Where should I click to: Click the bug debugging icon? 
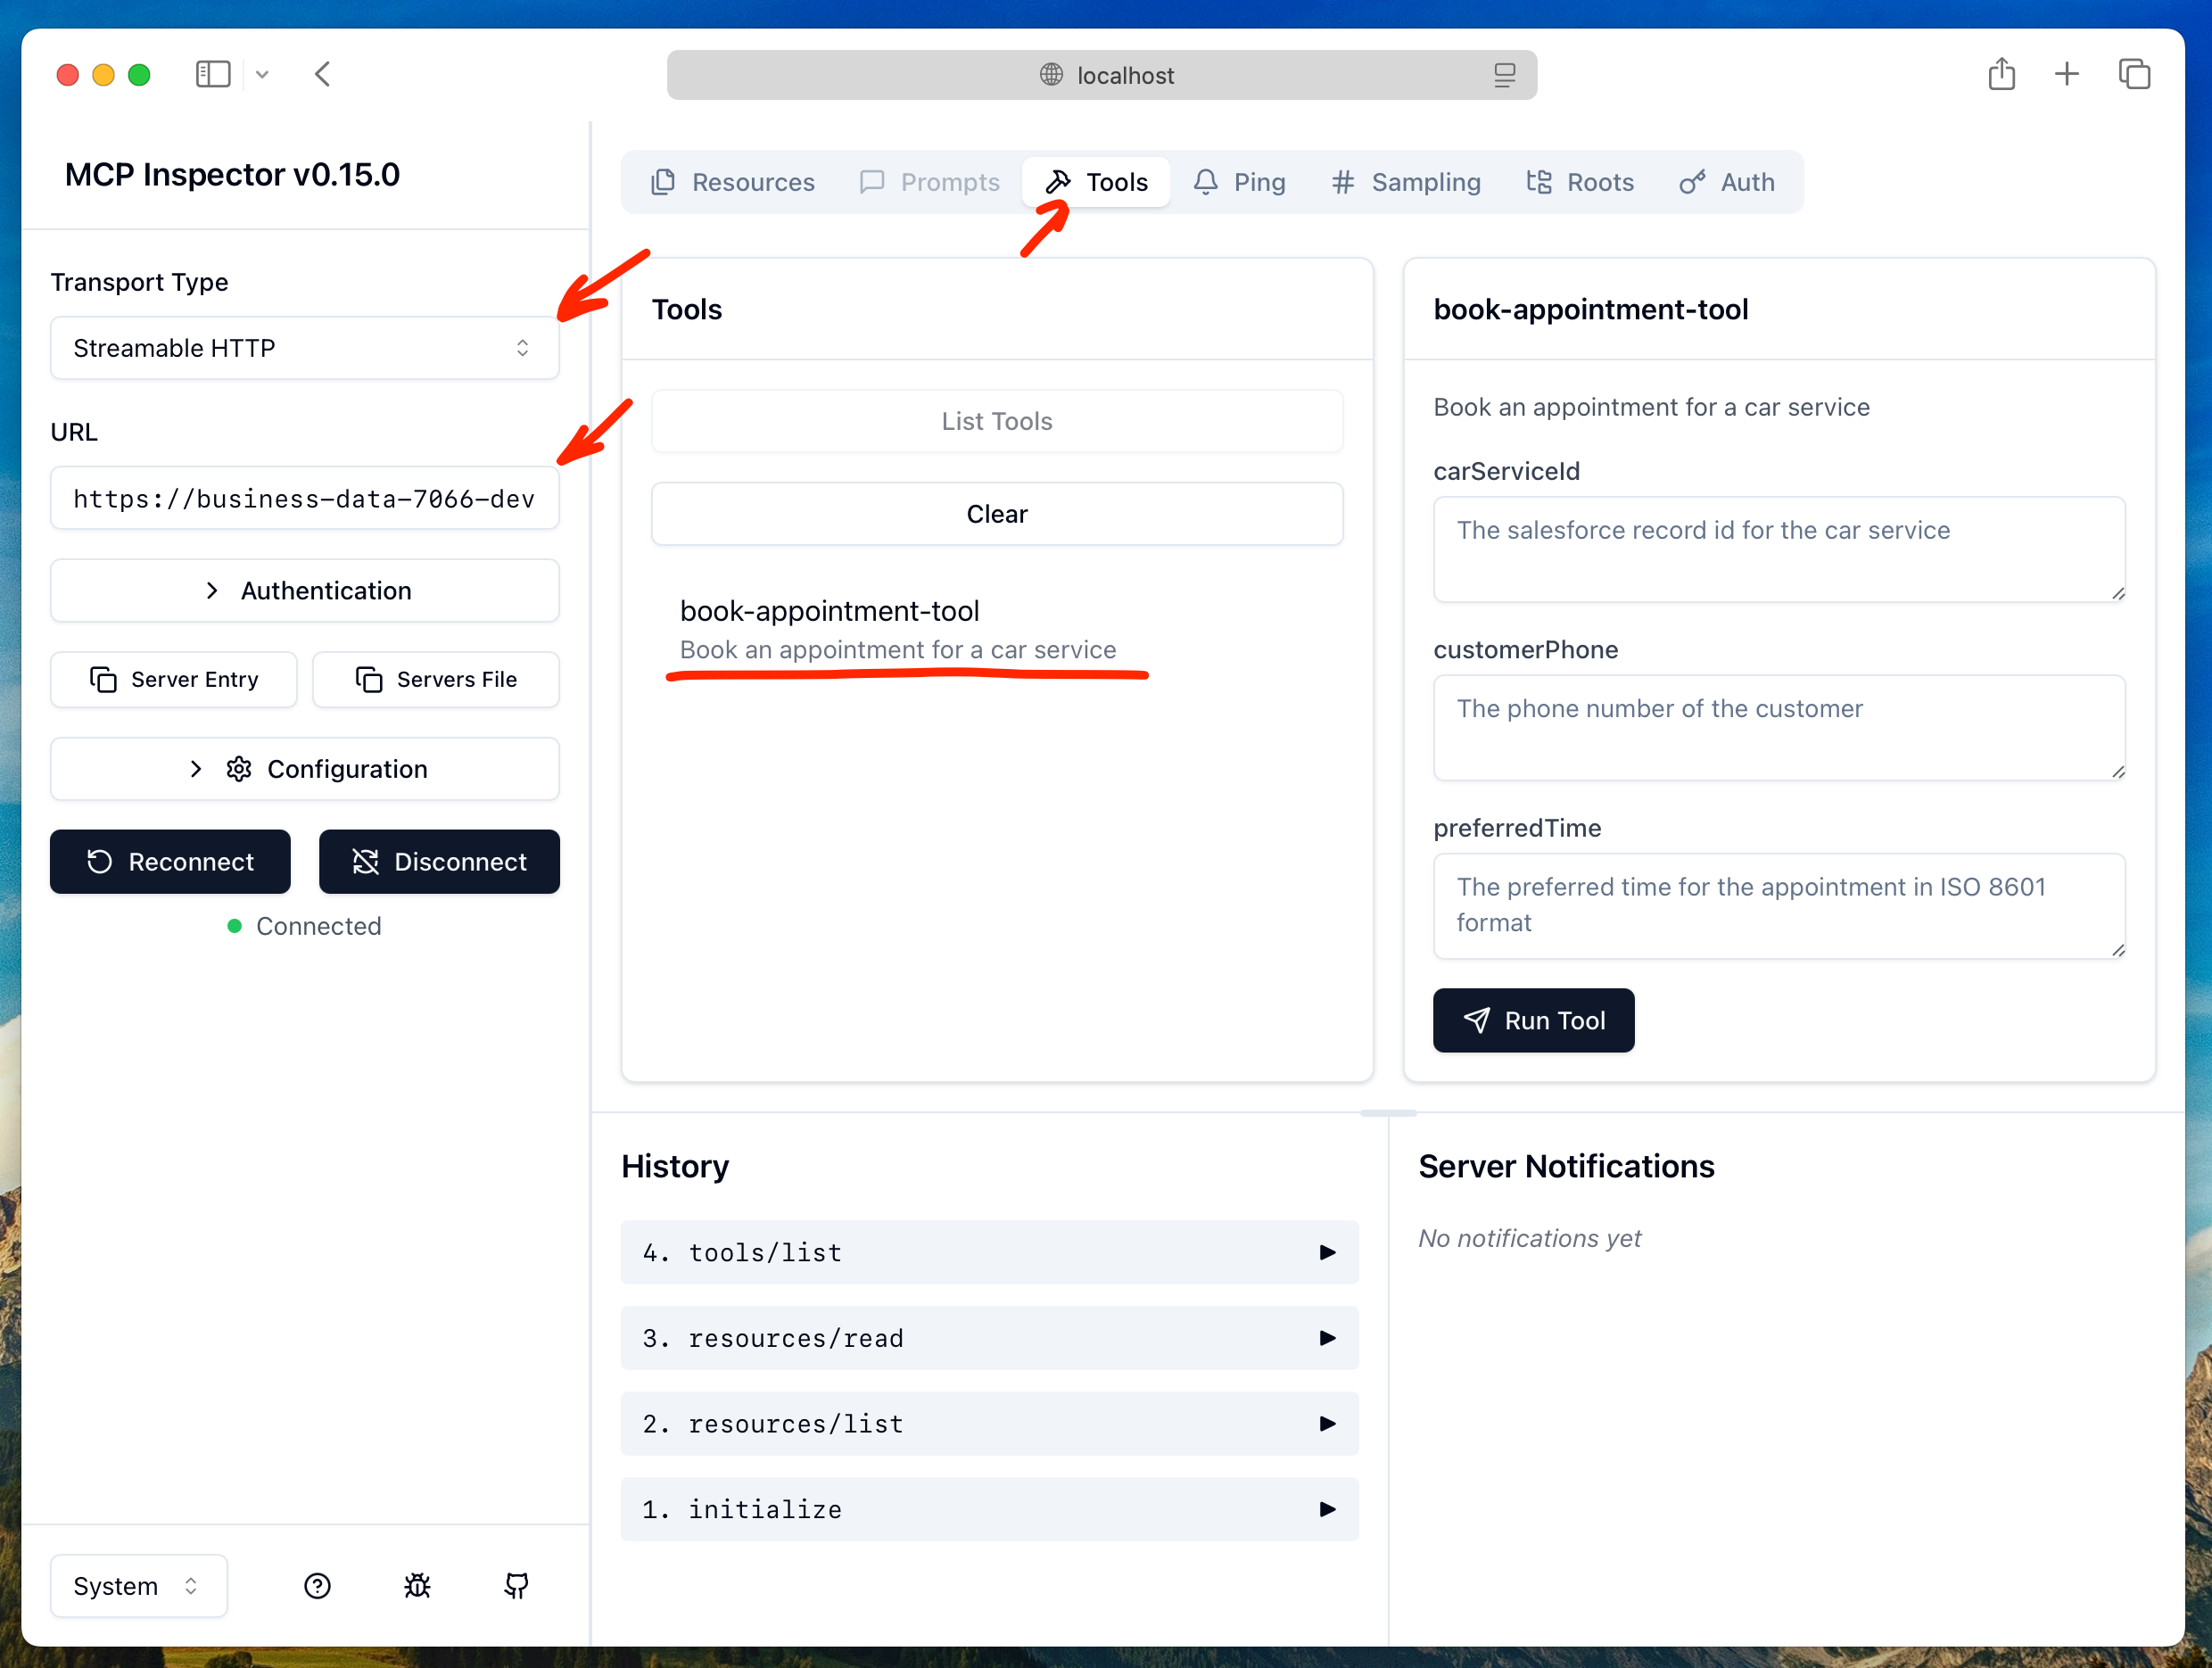coord(417,1585)
